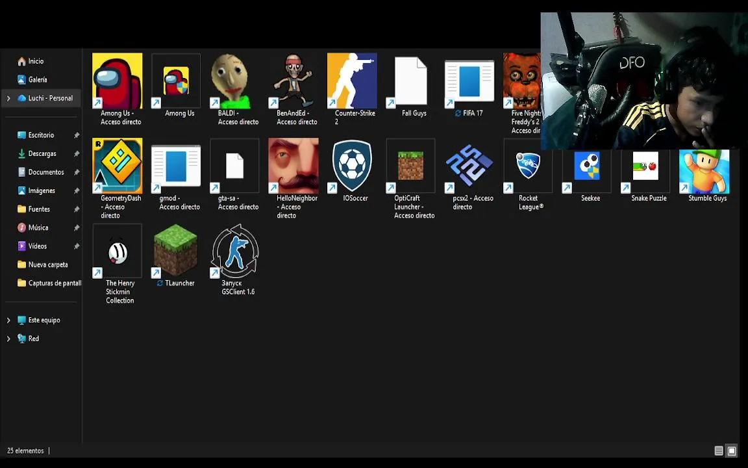The height and width of the screenshot is (468, 748).
Task: Open Galería in the sidebar
Action: 37,80
